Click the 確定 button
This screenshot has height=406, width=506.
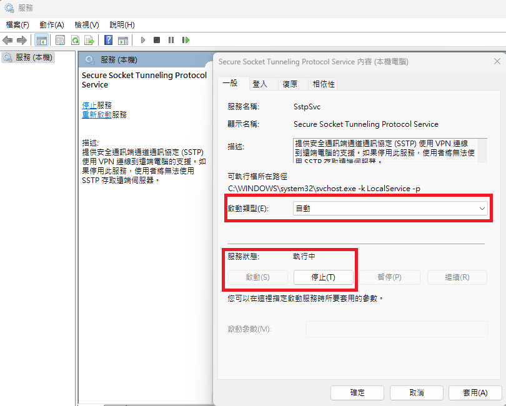357,393
